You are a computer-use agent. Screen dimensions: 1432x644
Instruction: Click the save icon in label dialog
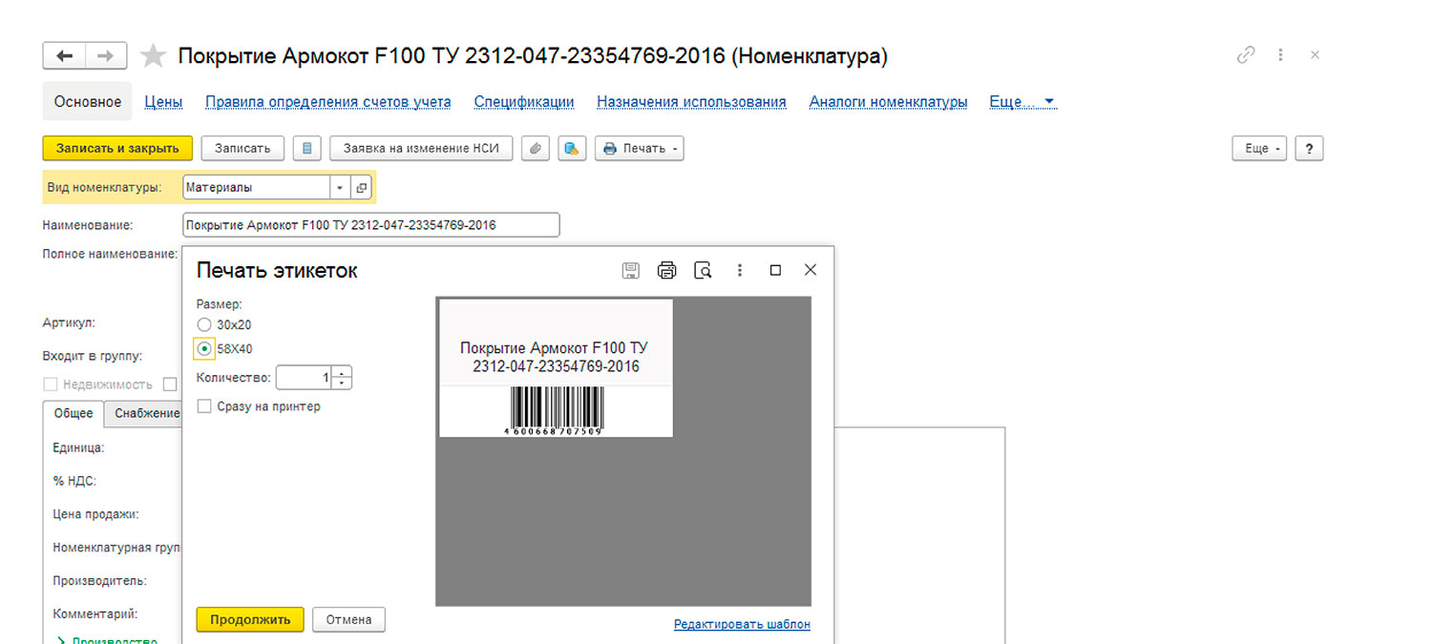coord(630,270)
